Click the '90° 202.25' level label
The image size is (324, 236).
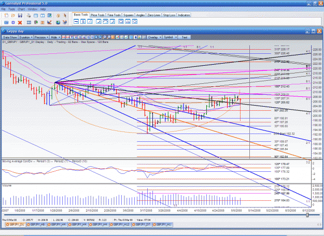[281, 111]
